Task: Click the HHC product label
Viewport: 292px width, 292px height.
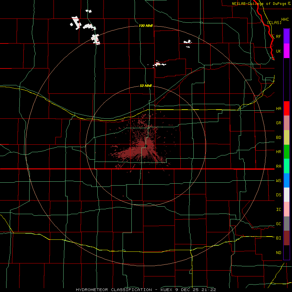Action: [x=285, y=19]
